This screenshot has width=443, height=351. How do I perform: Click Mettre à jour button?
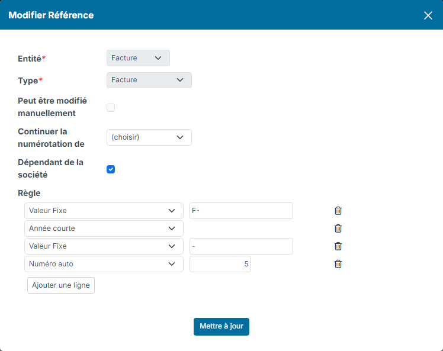[x=221, y=326]
